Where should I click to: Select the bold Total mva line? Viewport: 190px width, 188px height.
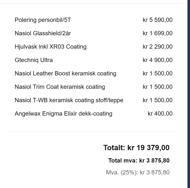139,161
